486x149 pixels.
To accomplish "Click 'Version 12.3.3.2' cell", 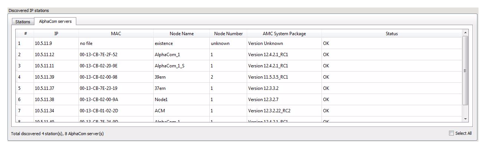I will (x=284, y=88).
